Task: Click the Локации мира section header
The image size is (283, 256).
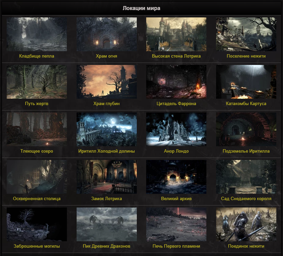Action: 141,8
